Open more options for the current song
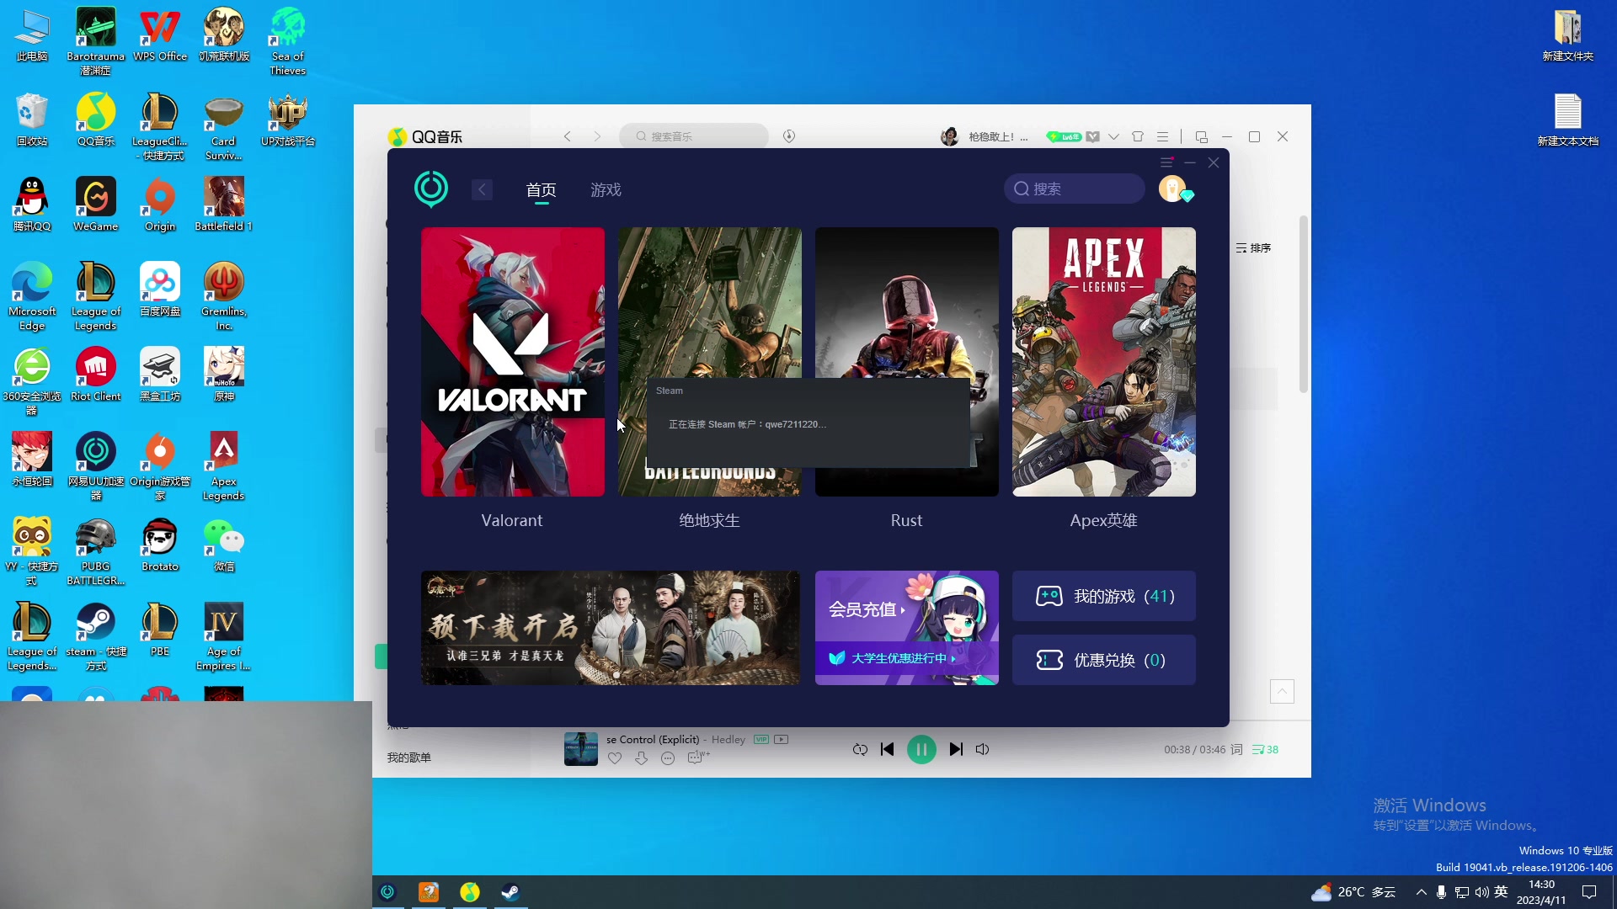This screenshot has height=909, width=1617. click(668, 758)
